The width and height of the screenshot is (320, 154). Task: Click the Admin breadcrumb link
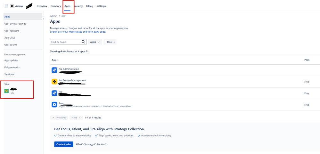click(x=54, y=16)
